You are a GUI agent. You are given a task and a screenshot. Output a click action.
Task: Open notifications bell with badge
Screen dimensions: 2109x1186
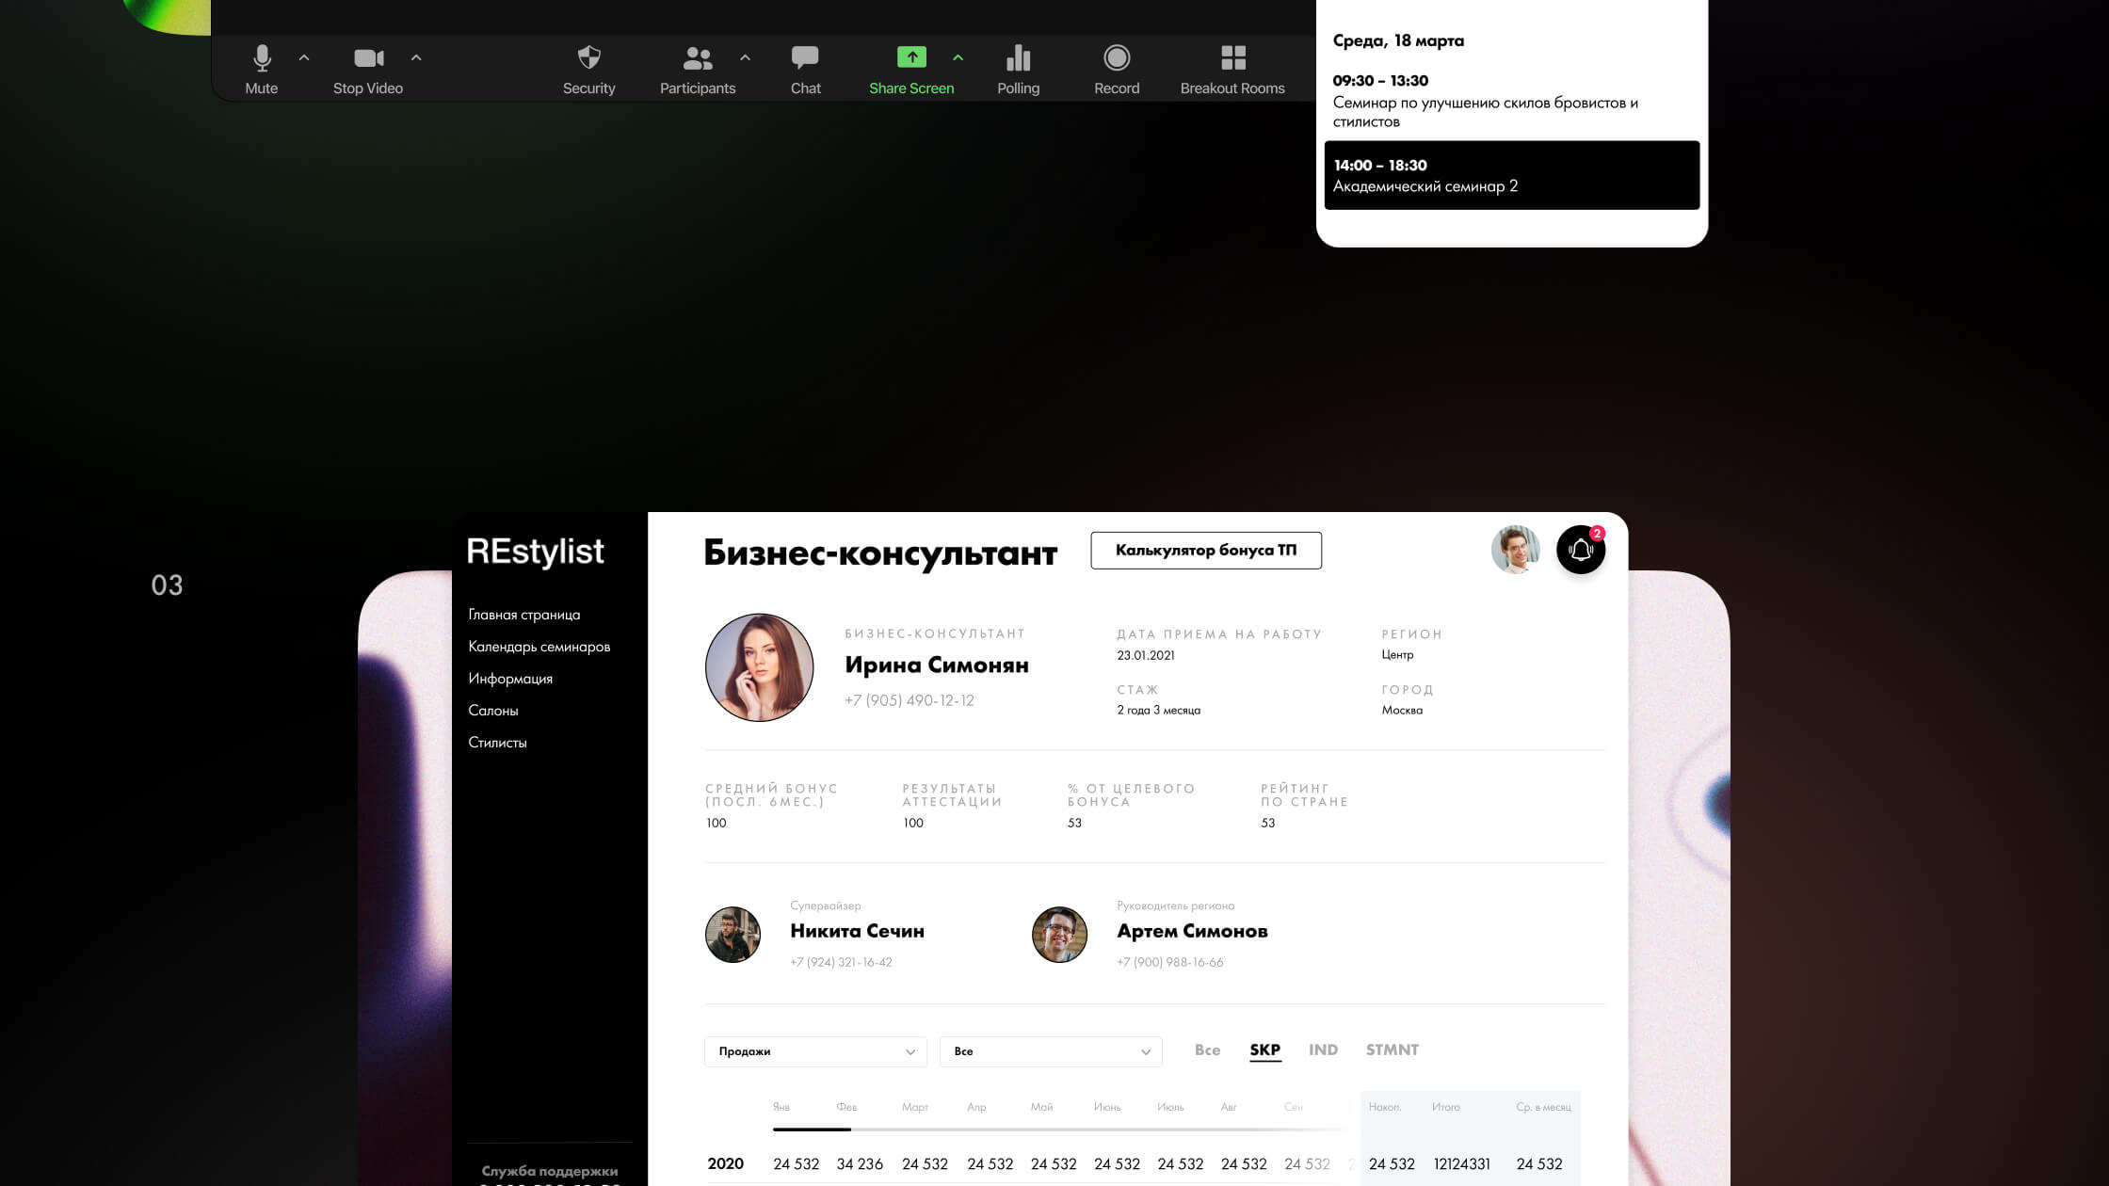[x=1581, y=551]
